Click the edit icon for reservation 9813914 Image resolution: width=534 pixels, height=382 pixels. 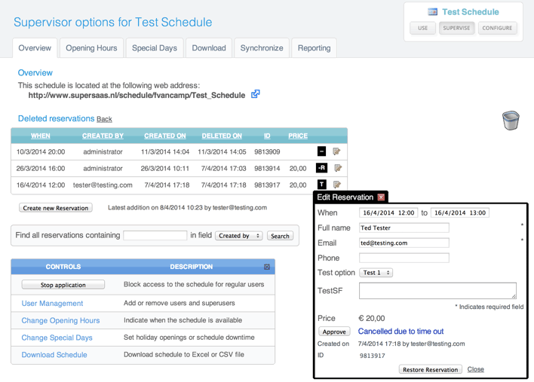[x=336, y=168]
